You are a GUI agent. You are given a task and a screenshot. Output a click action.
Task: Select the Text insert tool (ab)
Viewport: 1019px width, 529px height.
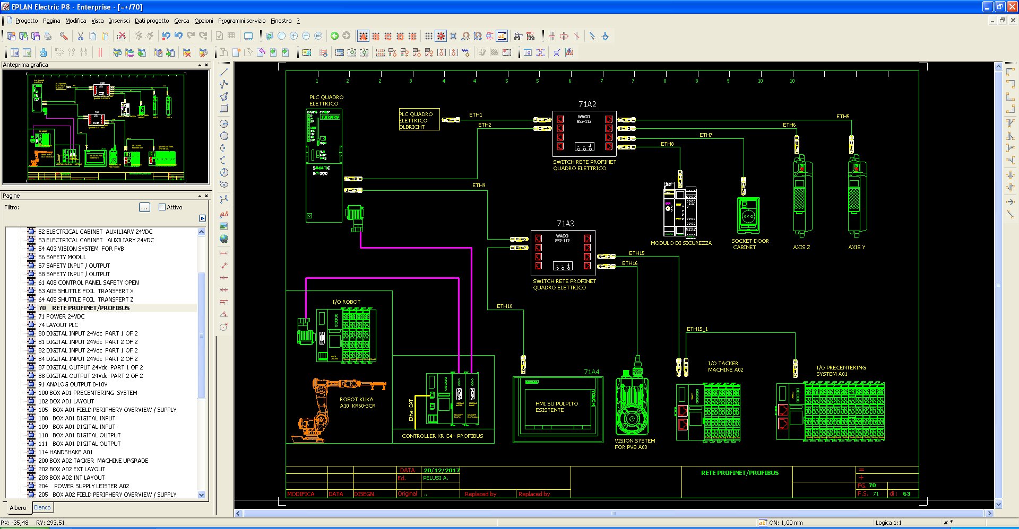[224, 214]
